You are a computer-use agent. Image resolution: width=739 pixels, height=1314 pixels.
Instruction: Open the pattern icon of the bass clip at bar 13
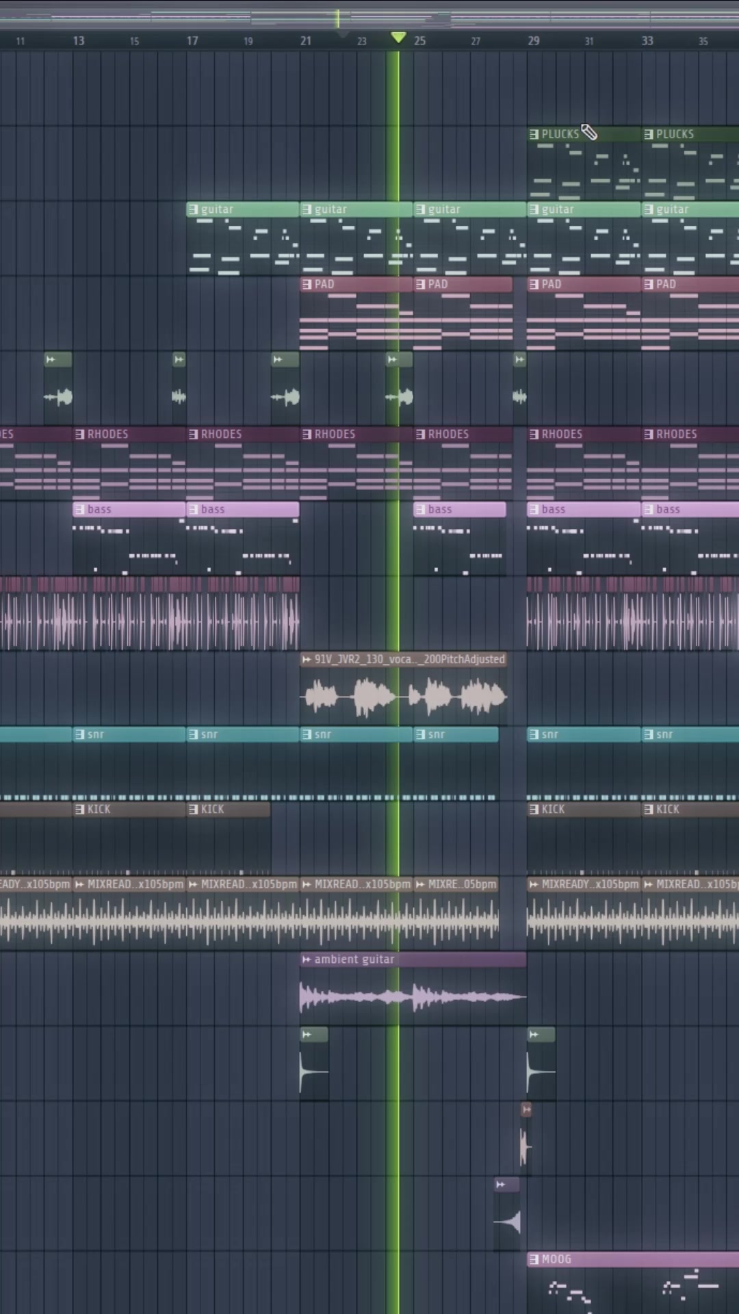(79, 509)
